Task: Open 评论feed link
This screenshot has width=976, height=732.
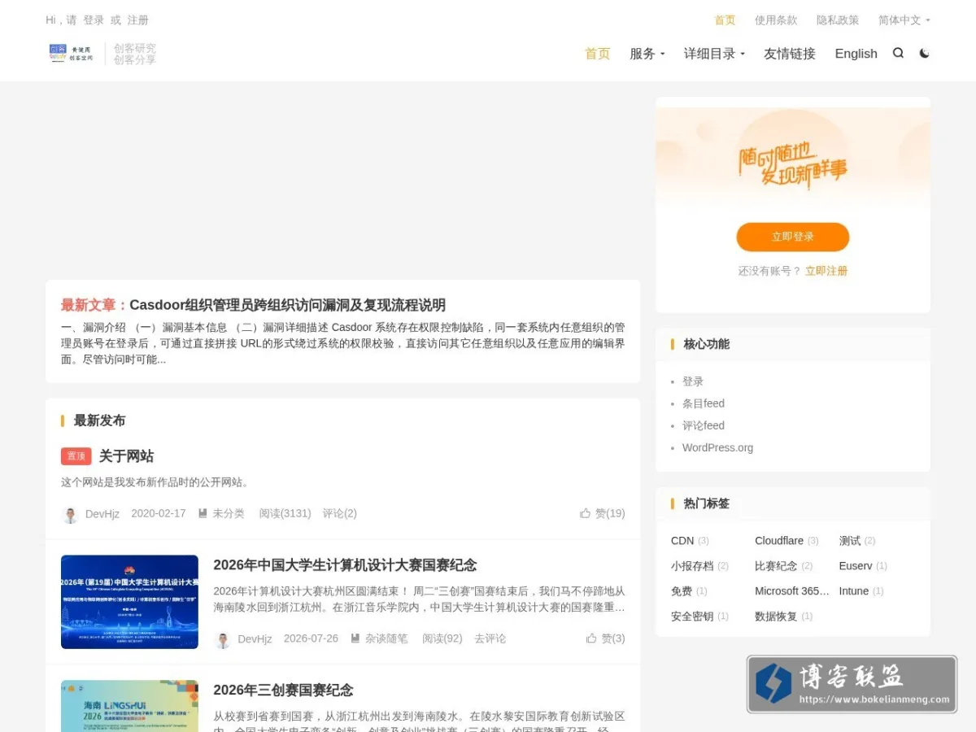Action: 704,425
